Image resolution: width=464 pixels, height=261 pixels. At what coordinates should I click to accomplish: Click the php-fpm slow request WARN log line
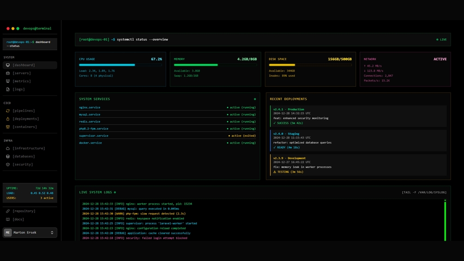click(x=134, y=214)
